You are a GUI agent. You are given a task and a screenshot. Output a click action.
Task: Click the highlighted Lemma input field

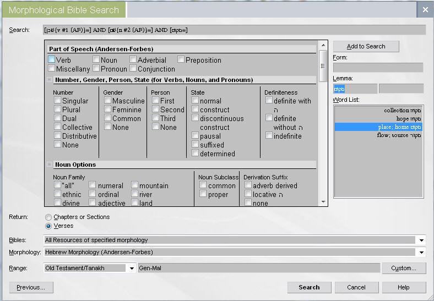coord(355,89)
